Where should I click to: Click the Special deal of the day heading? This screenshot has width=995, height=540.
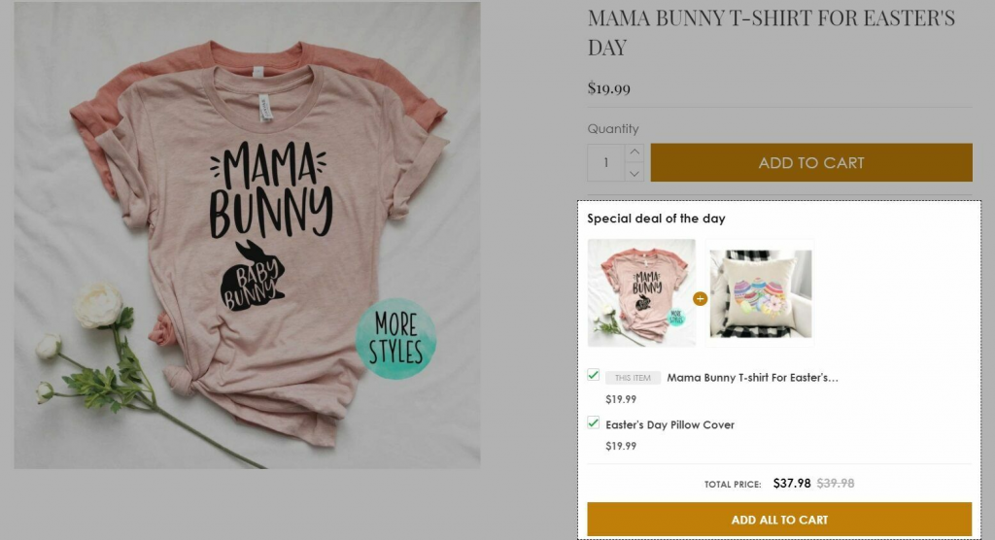656,219
